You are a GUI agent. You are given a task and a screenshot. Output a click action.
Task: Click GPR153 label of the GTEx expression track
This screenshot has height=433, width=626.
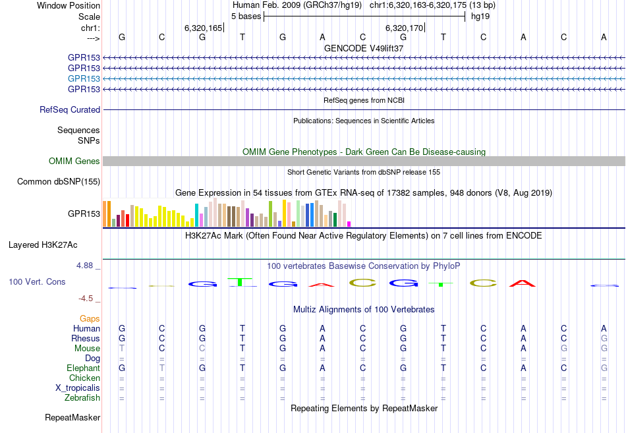[84, 214]
